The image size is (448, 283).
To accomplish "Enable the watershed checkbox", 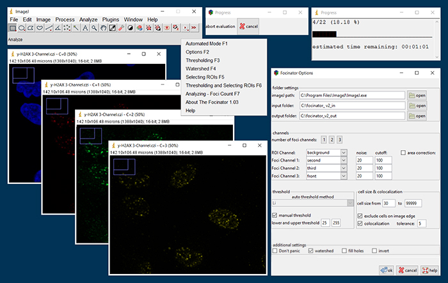I will pos(311,251).
